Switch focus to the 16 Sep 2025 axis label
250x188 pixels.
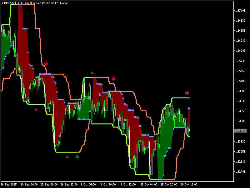click(9, 184)
